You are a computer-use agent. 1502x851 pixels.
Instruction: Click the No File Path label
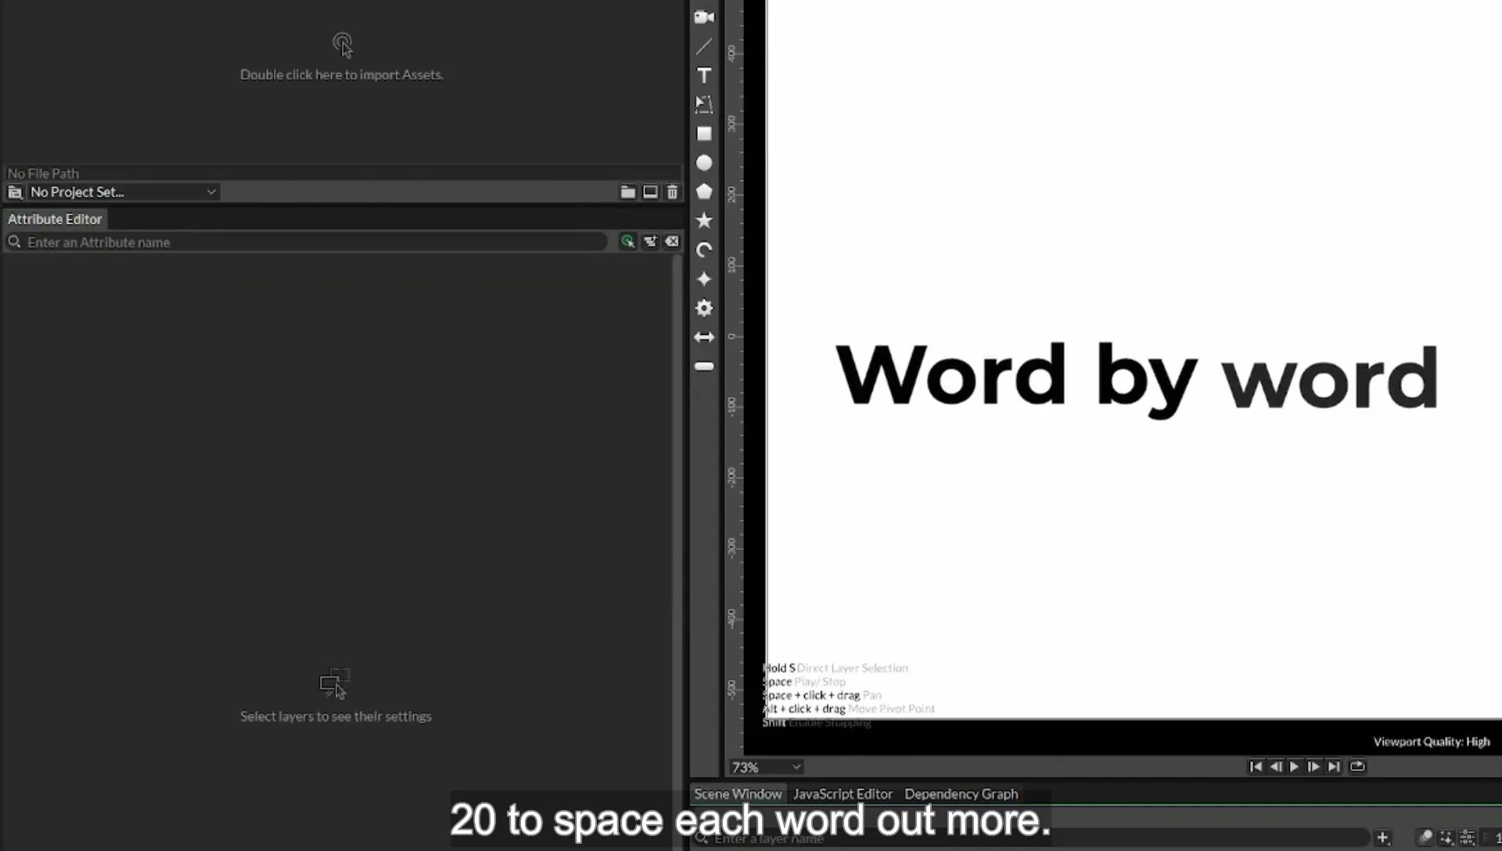(x=43, y=173)
